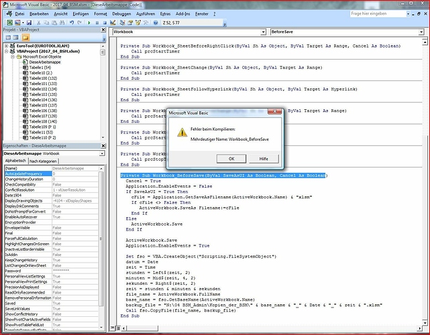
Task: Close the Microsoft Visual Basic error dialog
Action: click(274, 111)
